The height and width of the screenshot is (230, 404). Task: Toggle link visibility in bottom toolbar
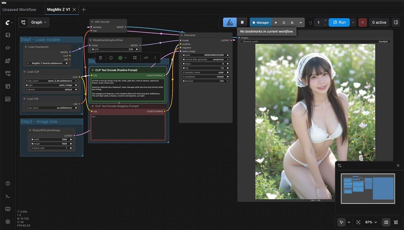pos(396,222)
